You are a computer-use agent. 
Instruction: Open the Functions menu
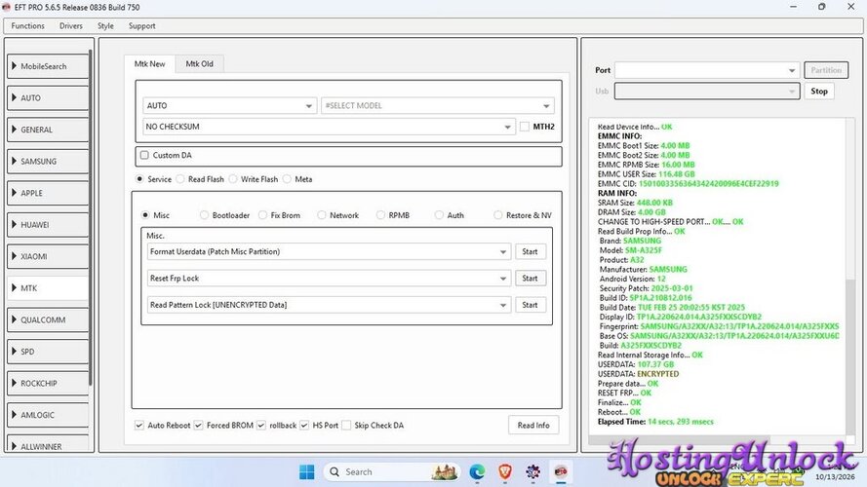coord(27,26)
